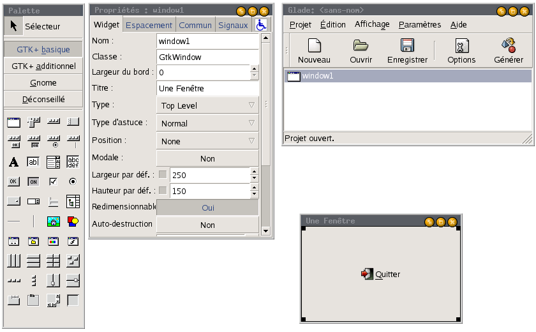Click the Quitter button in Une Fenêtre
Image resolution: width=536 pixels, height=332 pixels.
coord(380,274)
